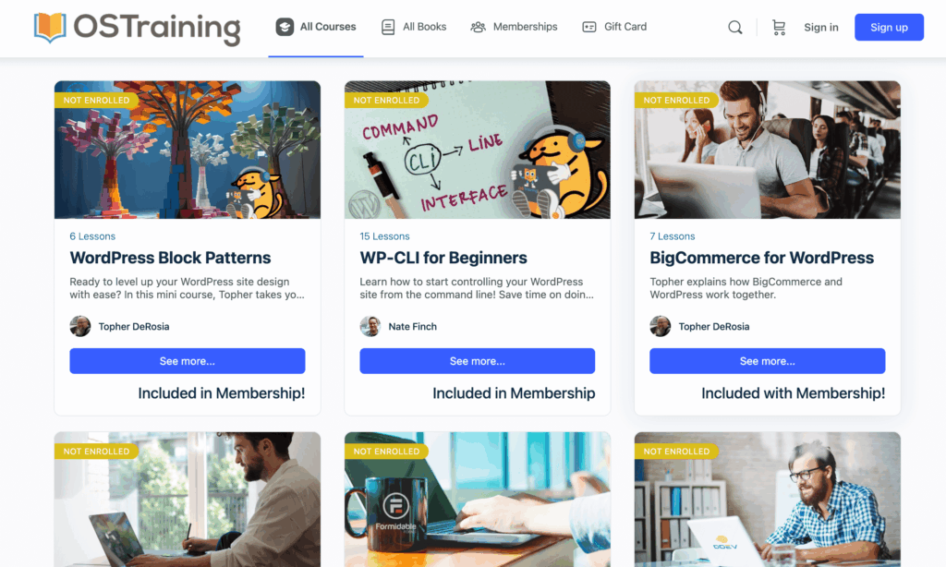Screen dimensions: 946x567
Task: Open the All Books menu item
Action: 414,27
